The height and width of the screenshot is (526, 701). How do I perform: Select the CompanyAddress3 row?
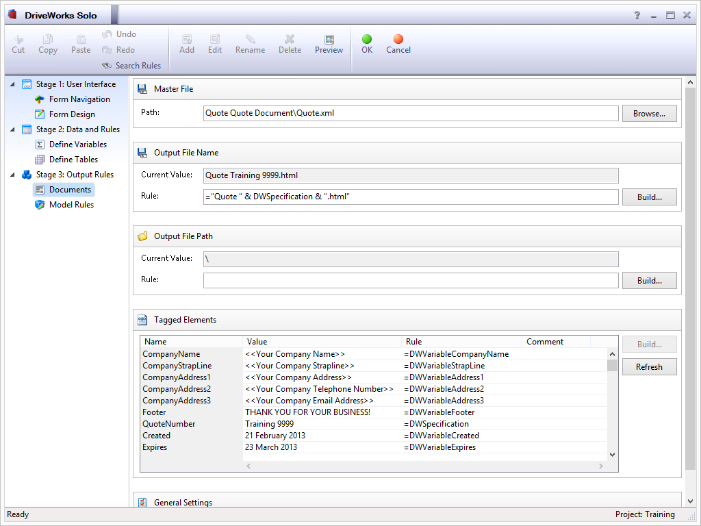[x=374, y=401]
